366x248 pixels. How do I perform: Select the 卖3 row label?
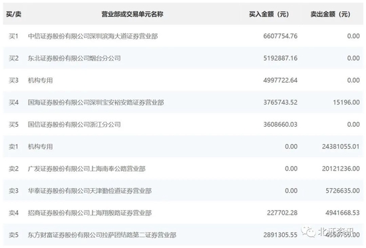tap(13, 191)
